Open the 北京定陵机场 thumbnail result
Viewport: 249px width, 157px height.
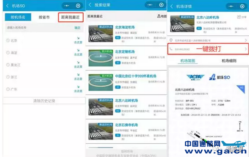click(101, 58)
